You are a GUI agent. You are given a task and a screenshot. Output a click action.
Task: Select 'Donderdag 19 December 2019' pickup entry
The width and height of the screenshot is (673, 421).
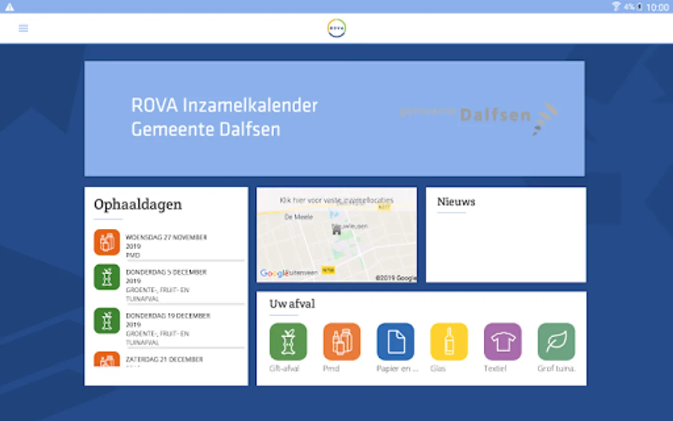coord(169,327)
